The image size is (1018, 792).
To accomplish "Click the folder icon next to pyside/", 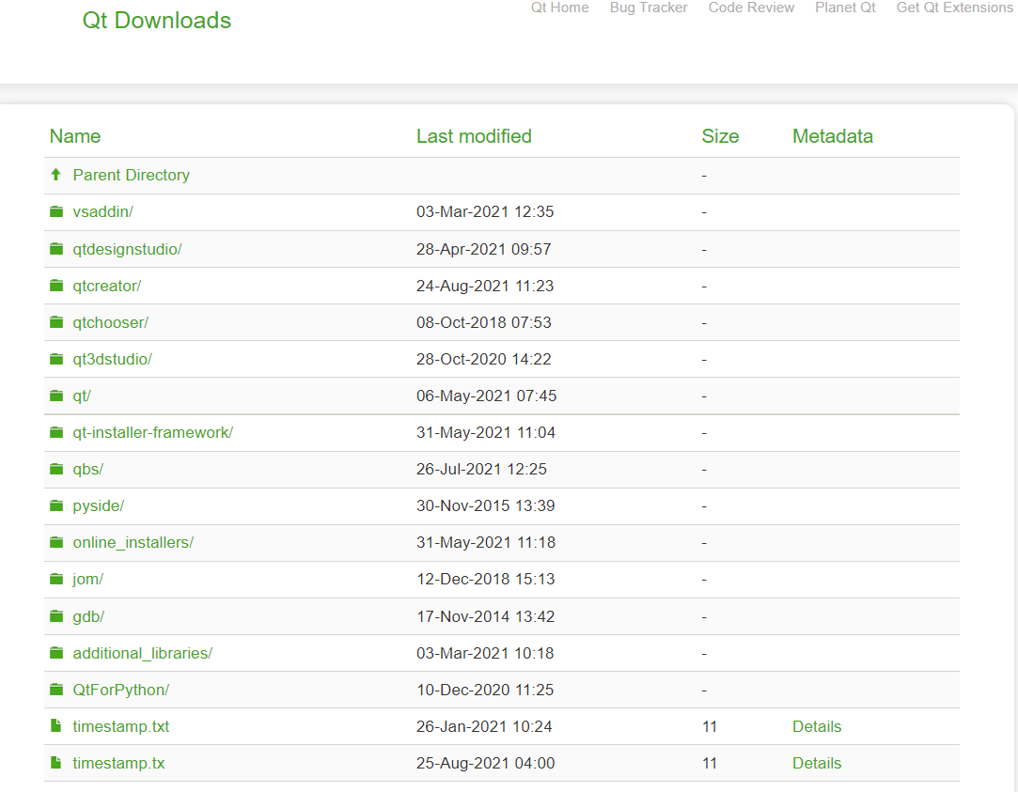I will pos(56,505).
